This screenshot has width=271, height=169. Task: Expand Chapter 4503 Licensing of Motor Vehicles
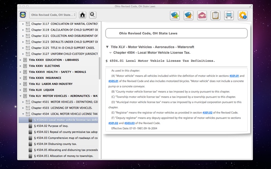[23, 108]
